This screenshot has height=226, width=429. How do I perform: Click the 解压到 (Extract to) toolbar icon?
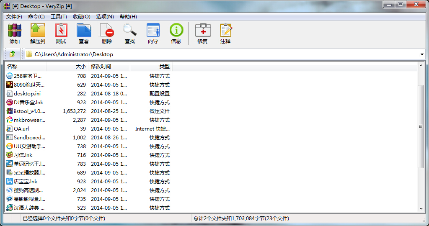click(38, 30)
